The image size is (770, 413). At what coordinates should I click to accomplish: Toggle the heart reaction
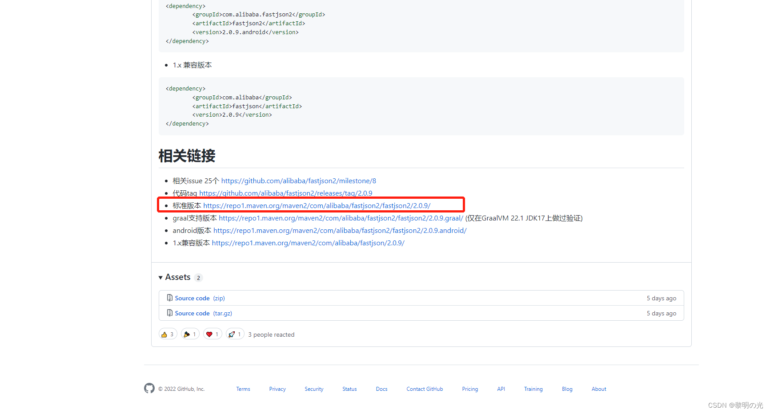tap(212, 334)
